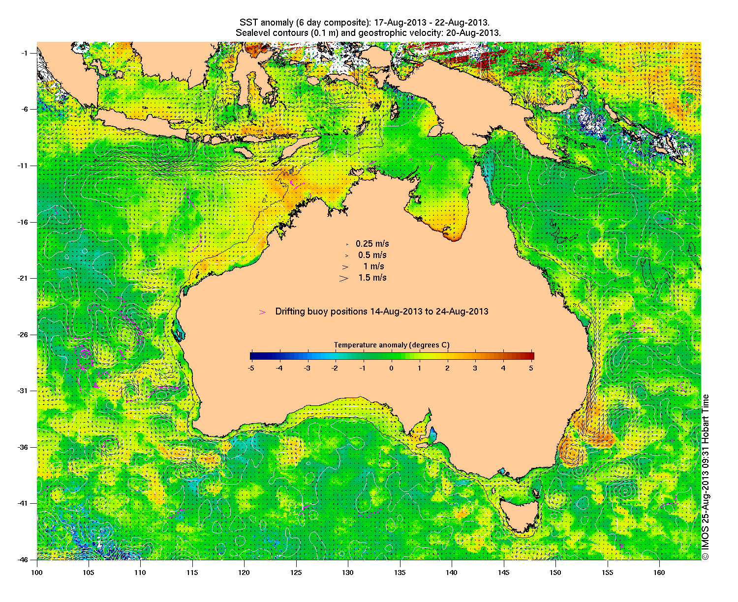
Task: Click the colorbar tick label 0
Action: pyautogui.click(x=392, y=368)
